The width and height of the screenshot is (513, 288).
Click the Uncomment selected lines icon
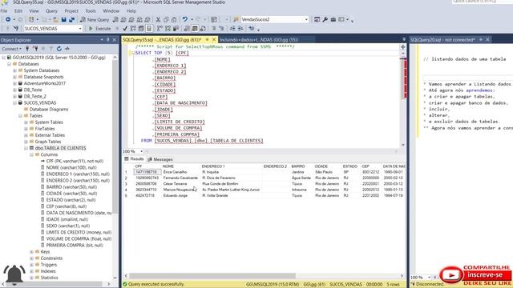click(221, 29)
